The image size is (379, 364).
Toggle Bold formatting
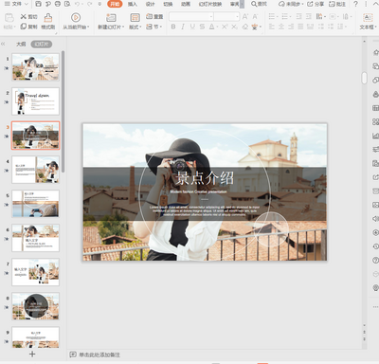click(173, 27)
